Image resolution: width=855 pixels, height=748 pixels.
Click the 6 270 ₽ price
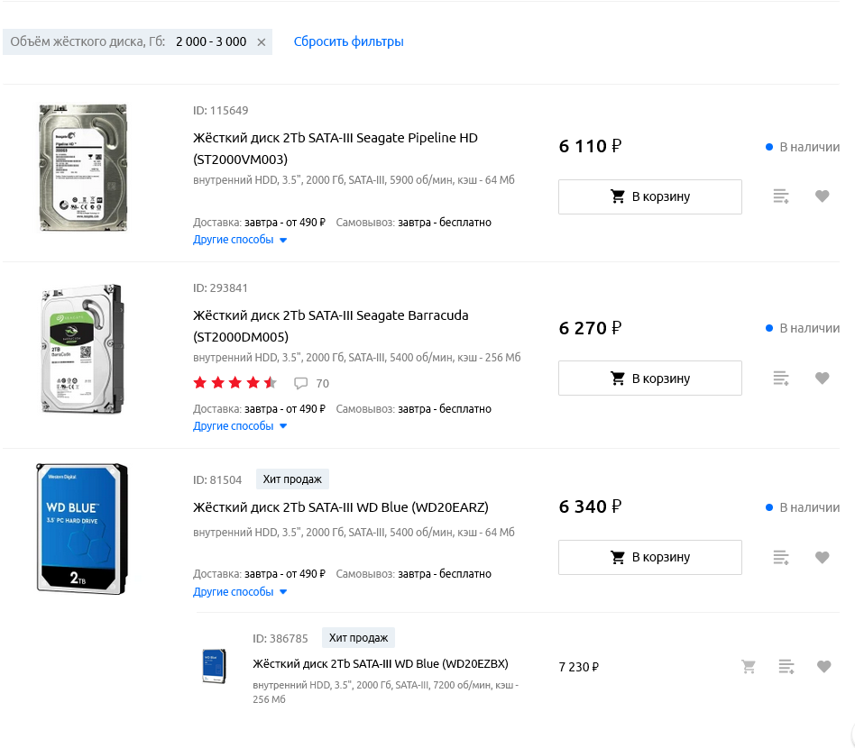tap(590, 328)
